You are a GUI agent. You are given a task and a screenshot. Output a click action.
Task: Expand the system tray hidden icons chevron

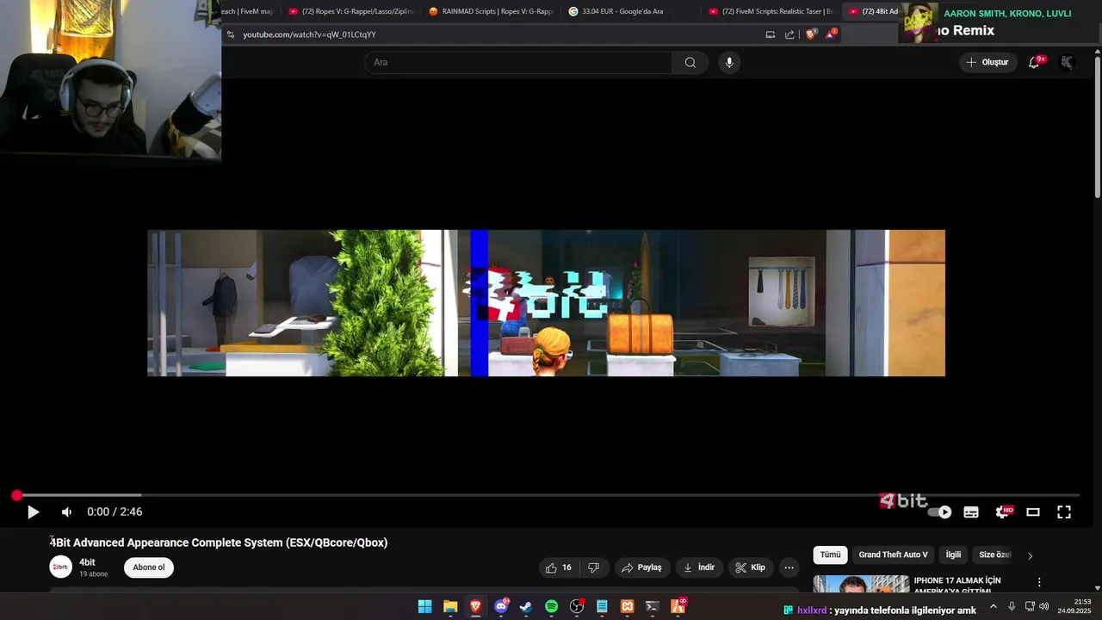tap(994, 607)
